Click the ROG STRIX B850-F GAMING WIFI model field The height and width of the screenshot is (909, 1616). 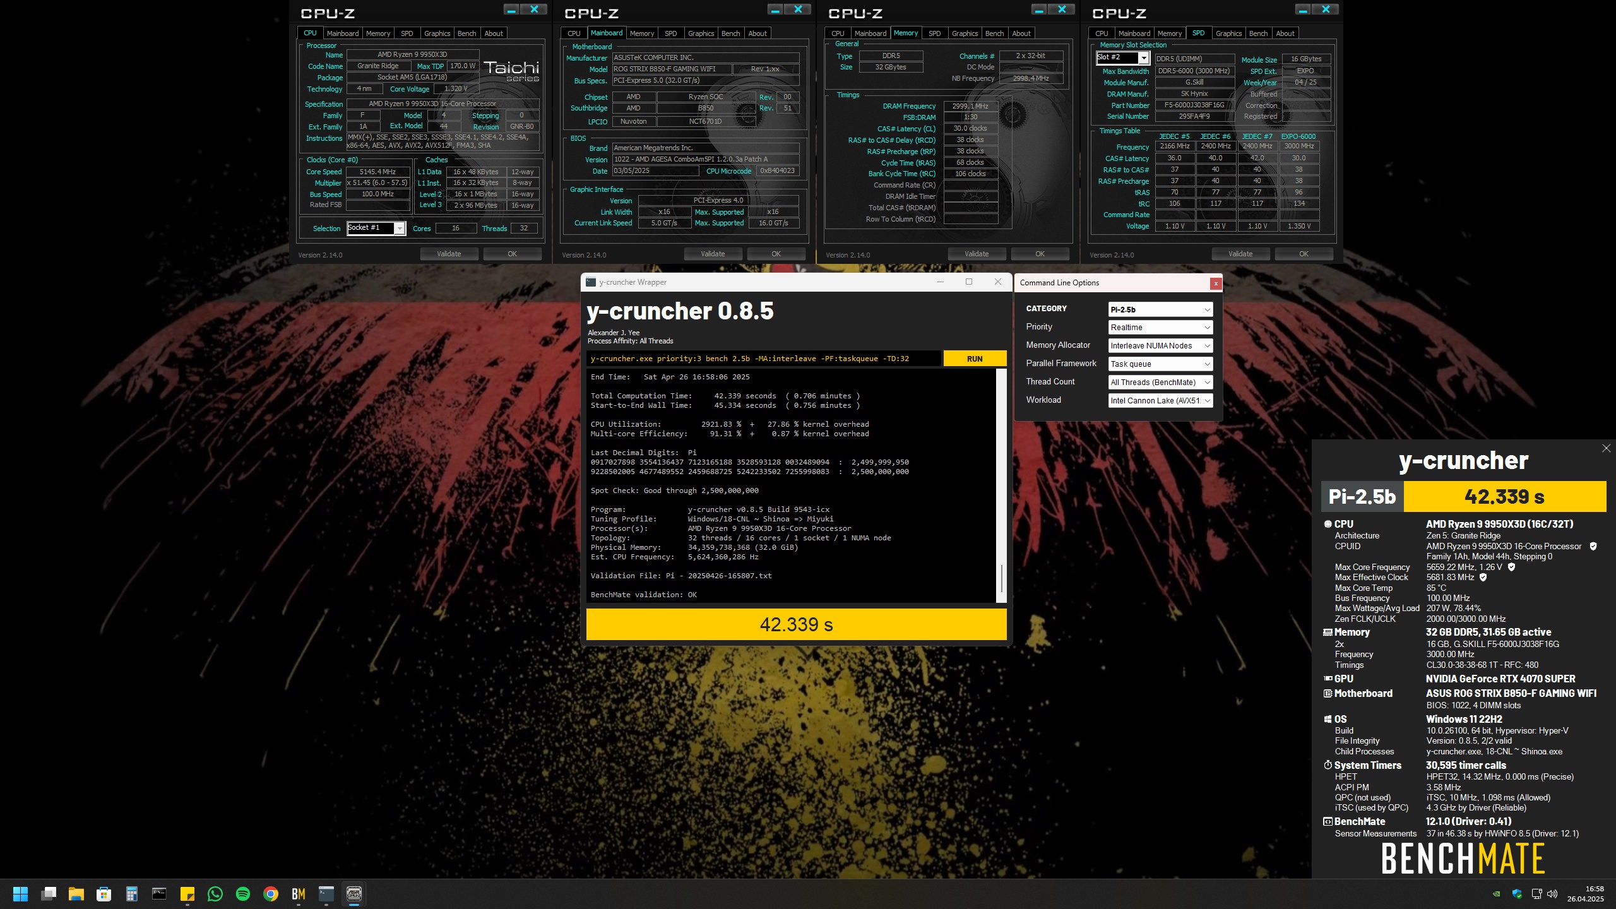point(672,69)
